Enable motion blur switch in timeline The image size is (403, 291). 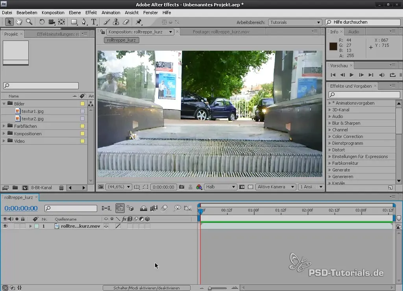[164, 208]
